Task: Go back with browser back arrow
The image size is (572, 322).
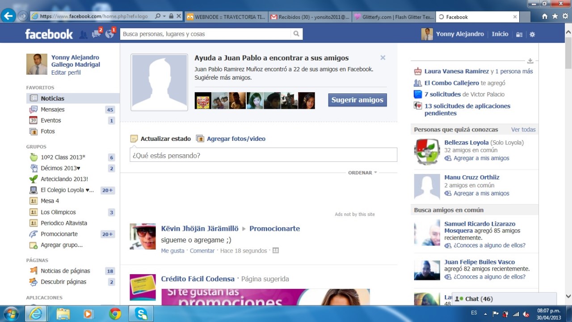Action: coord(8,16)
